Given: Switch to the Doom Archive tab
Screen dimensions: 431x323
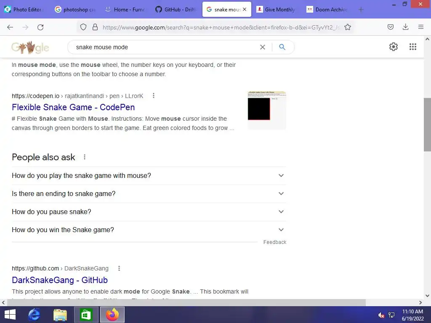Looking at the screenshot, I should pyautogui.click(x=327, y=10).
